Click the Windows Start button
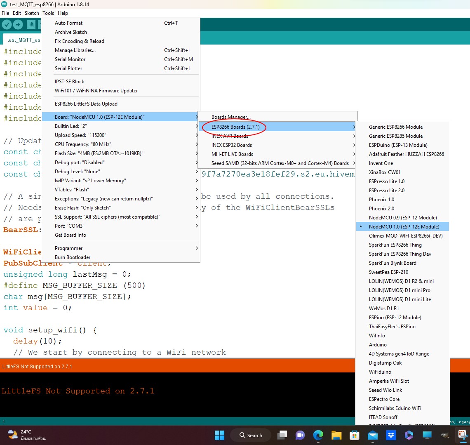 pos(219,435)
